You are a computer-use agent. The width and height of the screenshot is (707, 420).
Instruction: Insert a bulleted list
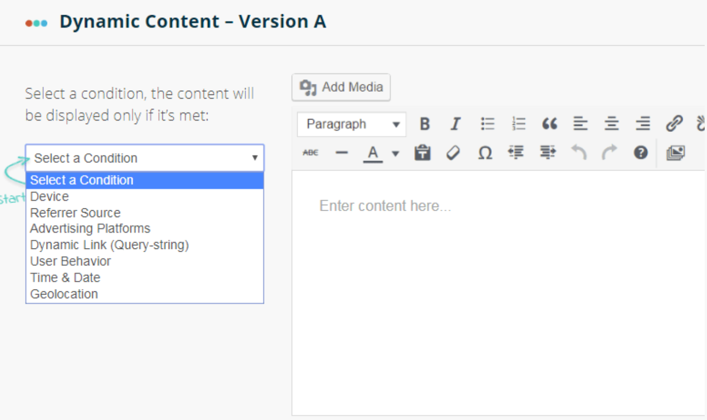pyautogui.click(x=487, y=124)
